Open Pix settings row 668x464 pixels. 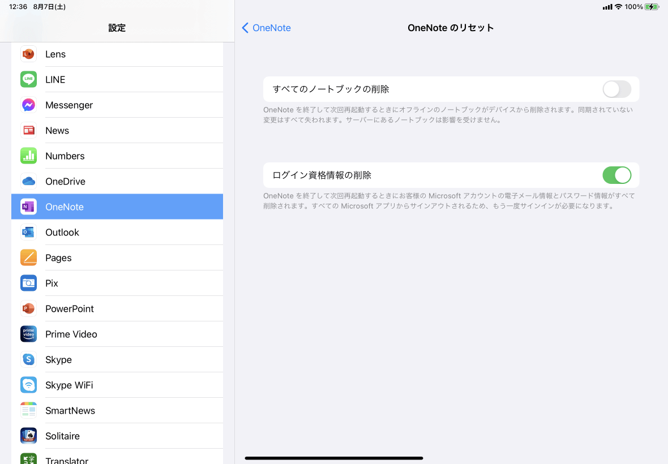[117, 283]
